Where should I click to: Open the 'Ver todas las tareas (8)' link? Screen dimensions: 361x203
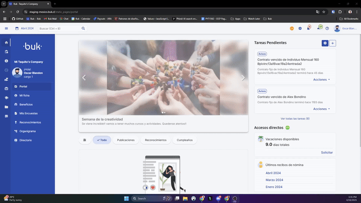(x=295, y=119)
